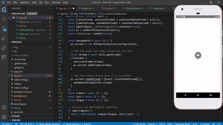Open the Manage gear icon
This screenshot has height=125, width=223.
(4, 117)
